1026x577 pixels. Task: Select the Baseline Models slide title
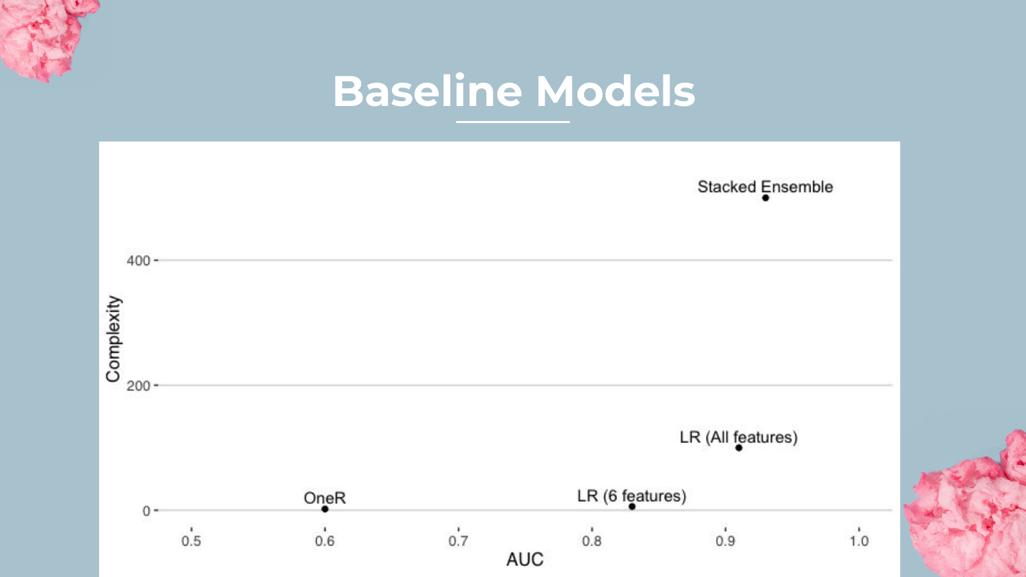coord(514,92)
